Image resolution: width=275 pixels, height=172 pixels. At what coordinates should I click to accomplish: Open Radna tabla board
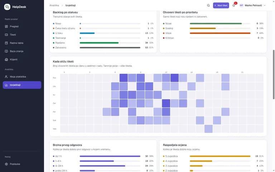[22, 43]
